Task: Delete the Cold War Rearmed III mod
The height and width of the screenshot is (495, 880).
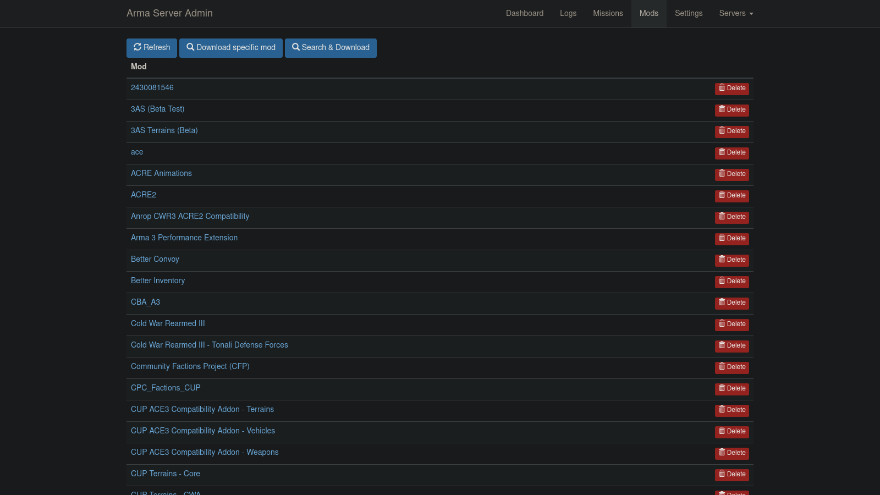Action: (732, 324)
